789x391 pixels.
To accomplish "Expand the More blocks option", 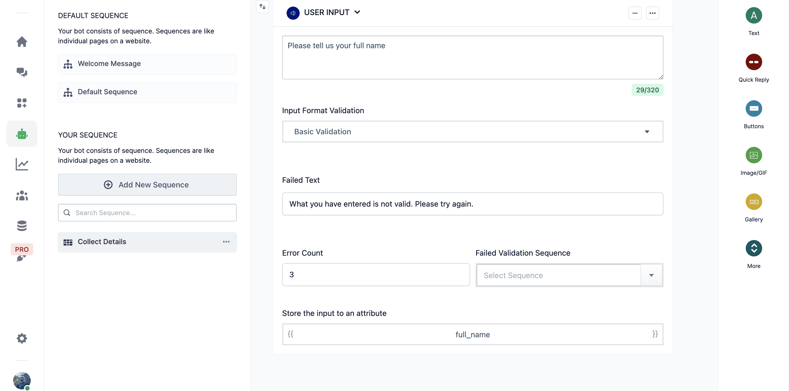I will pos(753,249).
